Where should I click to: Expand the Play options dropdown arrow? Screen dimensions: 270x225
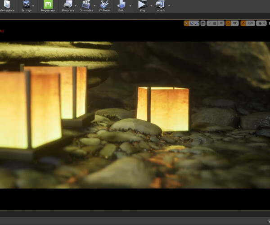pyautogui.click(x=151, y=6)
